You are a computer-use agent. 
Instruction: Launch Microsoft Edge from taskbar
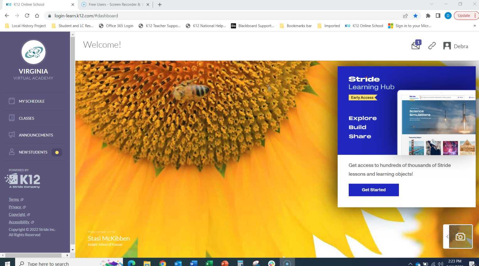click(x=132, y=263)
